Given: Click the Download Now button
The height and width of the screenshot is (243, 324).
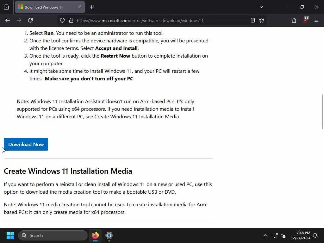Looking at the screenshot, I should tap(26, 144).
